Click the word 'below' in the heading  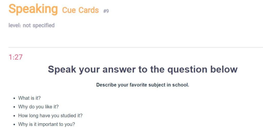[x=224, y=69]
